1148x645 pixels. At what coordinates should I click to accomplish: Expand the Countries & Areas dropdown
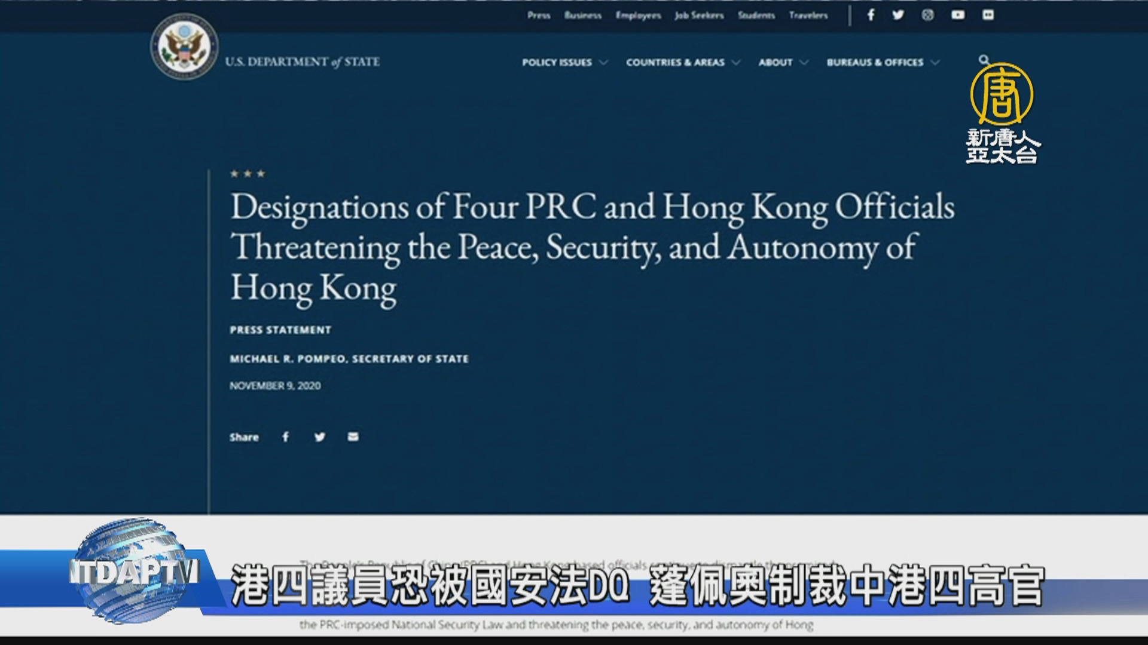[x=682, y=63]
